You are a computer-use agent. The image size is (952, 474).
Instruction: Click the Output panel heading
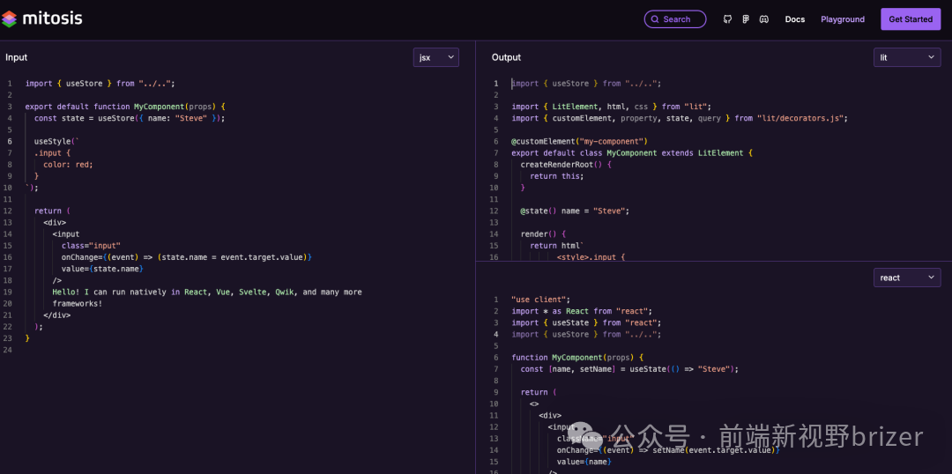[x=506, y=57]
